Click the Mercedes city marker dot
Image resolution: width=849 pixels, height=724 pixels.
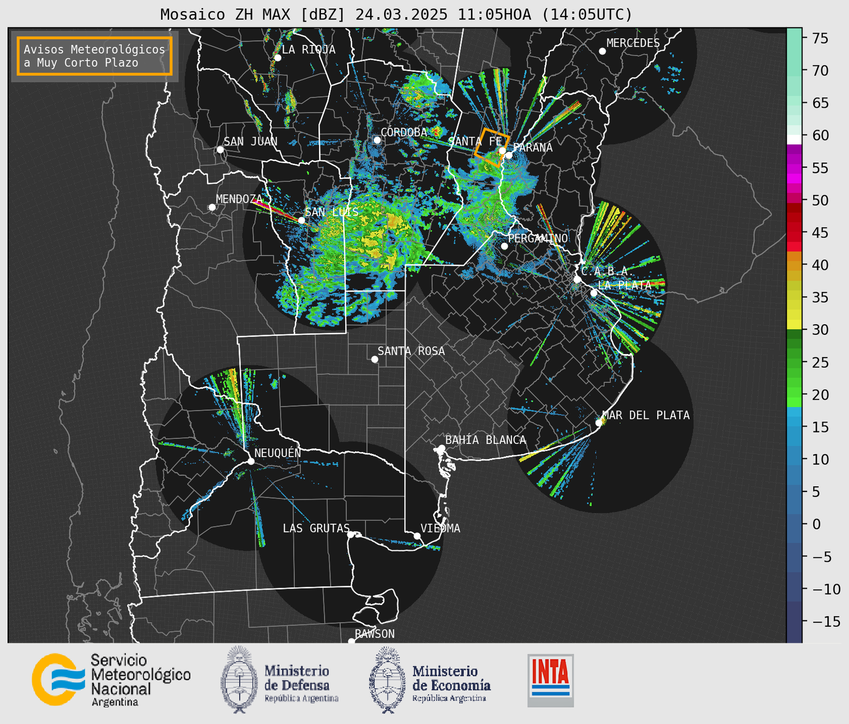pyautogui.click(x=602, y=51)
